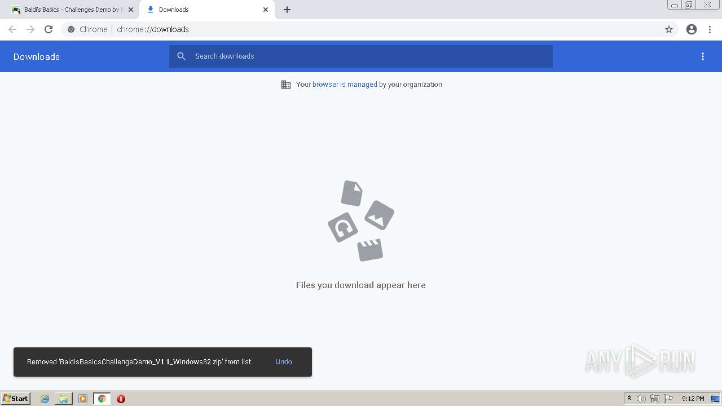Open the Chrome three-dot main menu
722x406 pixels.
[710, 29]
